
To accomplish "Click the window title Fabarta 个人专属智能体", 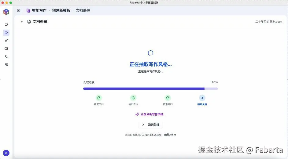I will coord(144,2).
